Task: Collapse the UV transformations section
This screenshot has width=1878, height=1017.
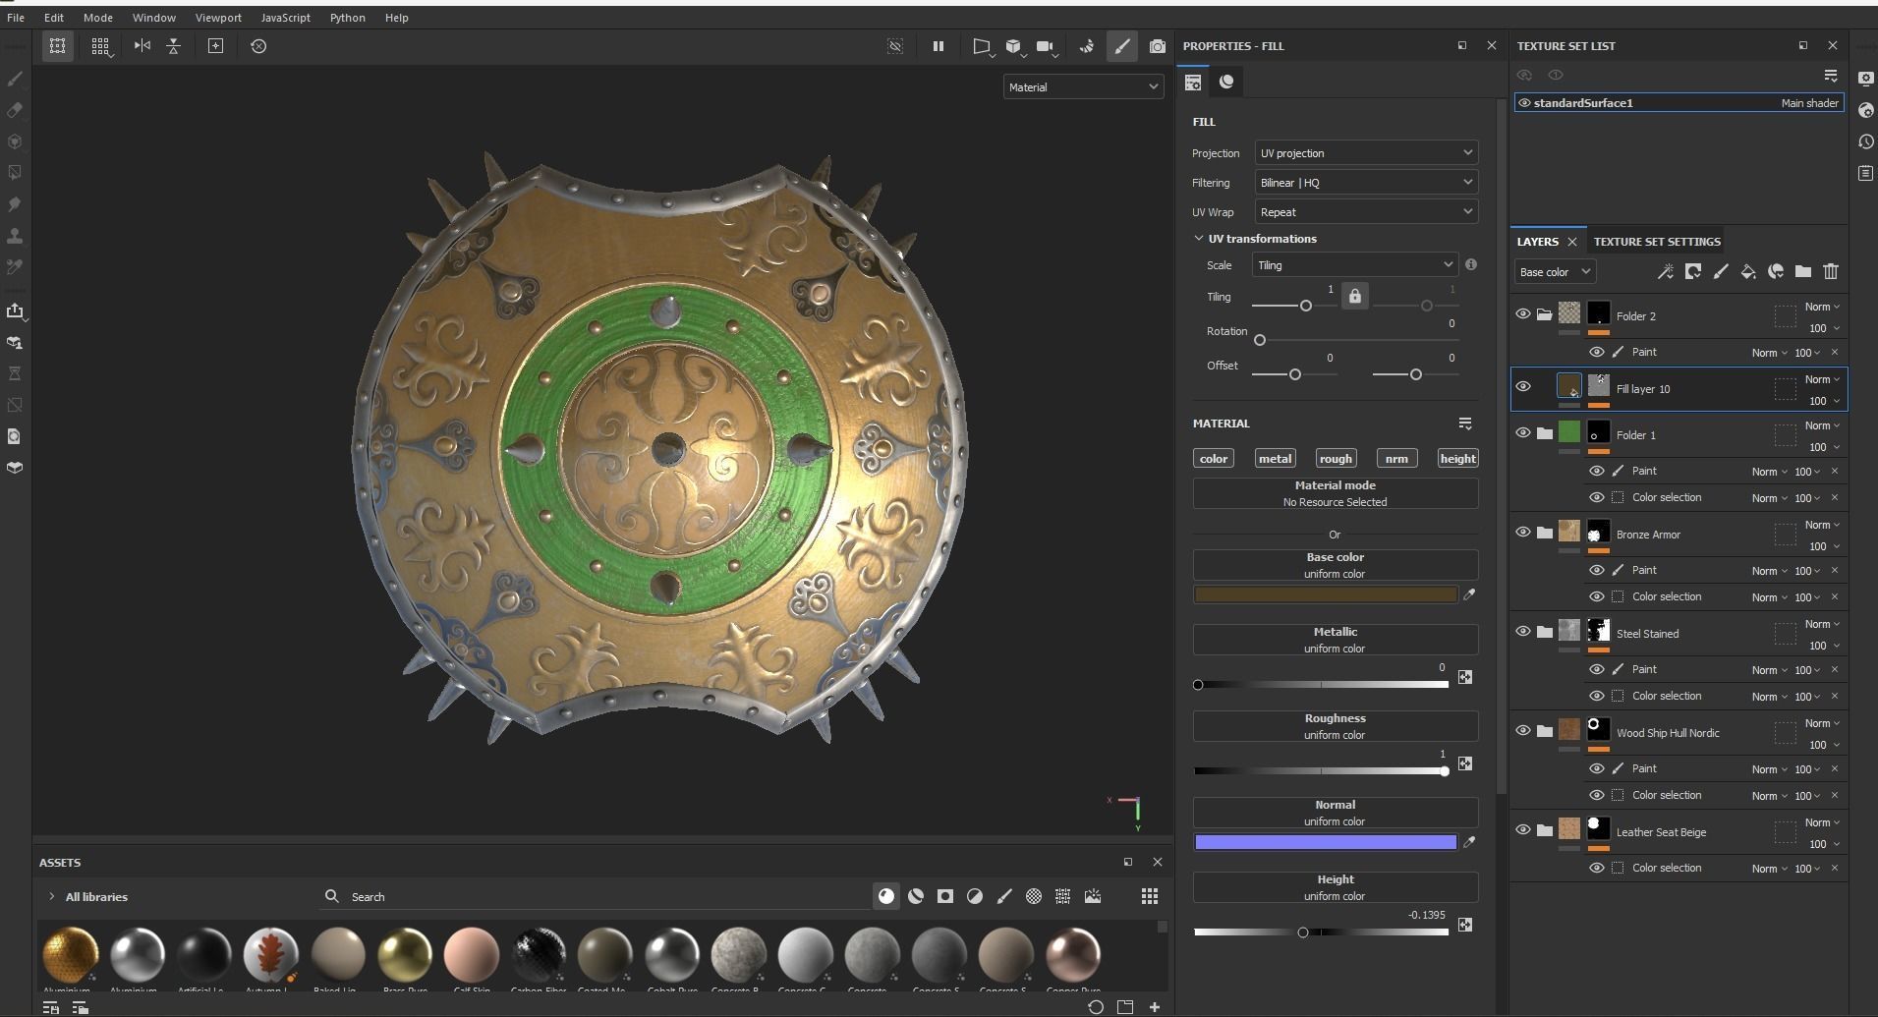Action: click(1199, 239)
